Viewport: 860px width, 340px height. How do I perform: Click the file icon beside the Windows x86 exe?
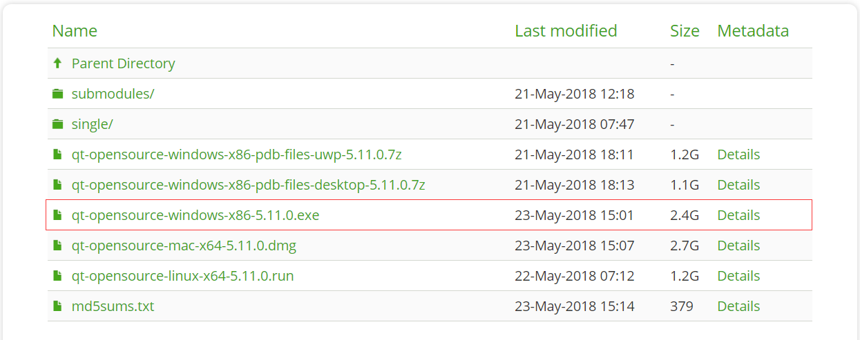[x=57, y=215]
